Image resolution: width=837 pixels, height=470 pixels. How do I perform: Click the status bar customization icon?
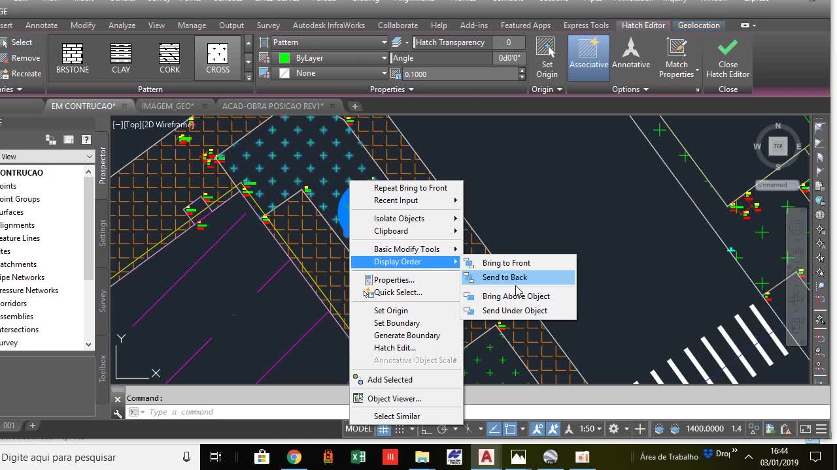[821, 429]
